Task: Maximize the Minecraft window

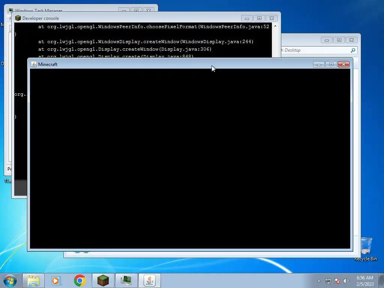Action: (331, 64)
